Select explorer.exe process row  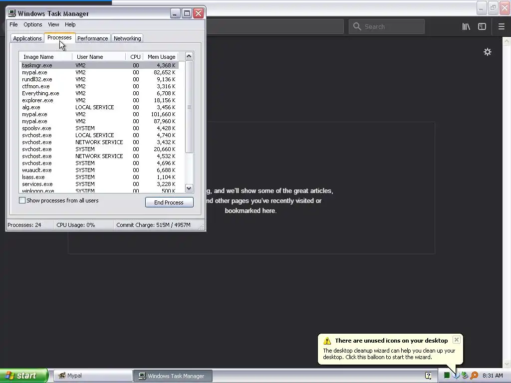tap(100, 100)
